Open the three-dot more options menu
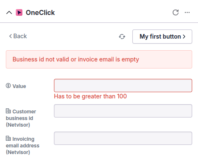 tap(187, 12)
